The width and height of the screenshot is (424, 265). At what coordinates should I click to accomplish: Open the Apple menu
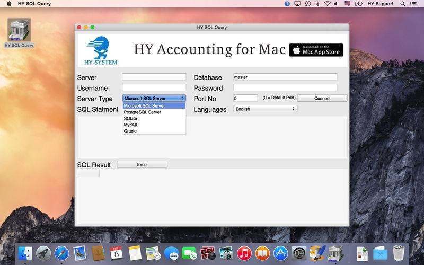click(x=8, y=4)
